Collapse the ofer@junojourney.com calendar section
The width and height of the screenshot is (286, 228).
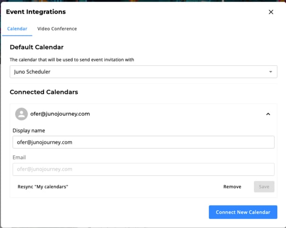coord(268,114)
